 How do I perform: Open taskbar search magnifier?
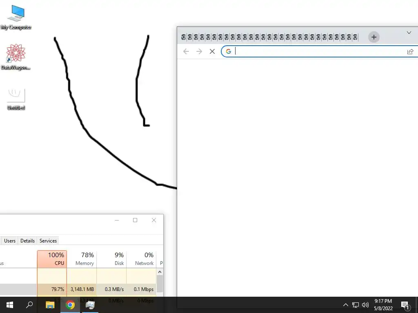pyautogui.click(x=29, y=305)
